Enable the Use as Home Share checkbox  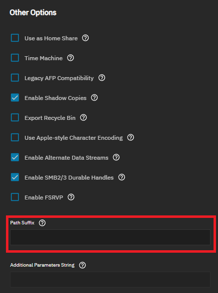(15, 38)
